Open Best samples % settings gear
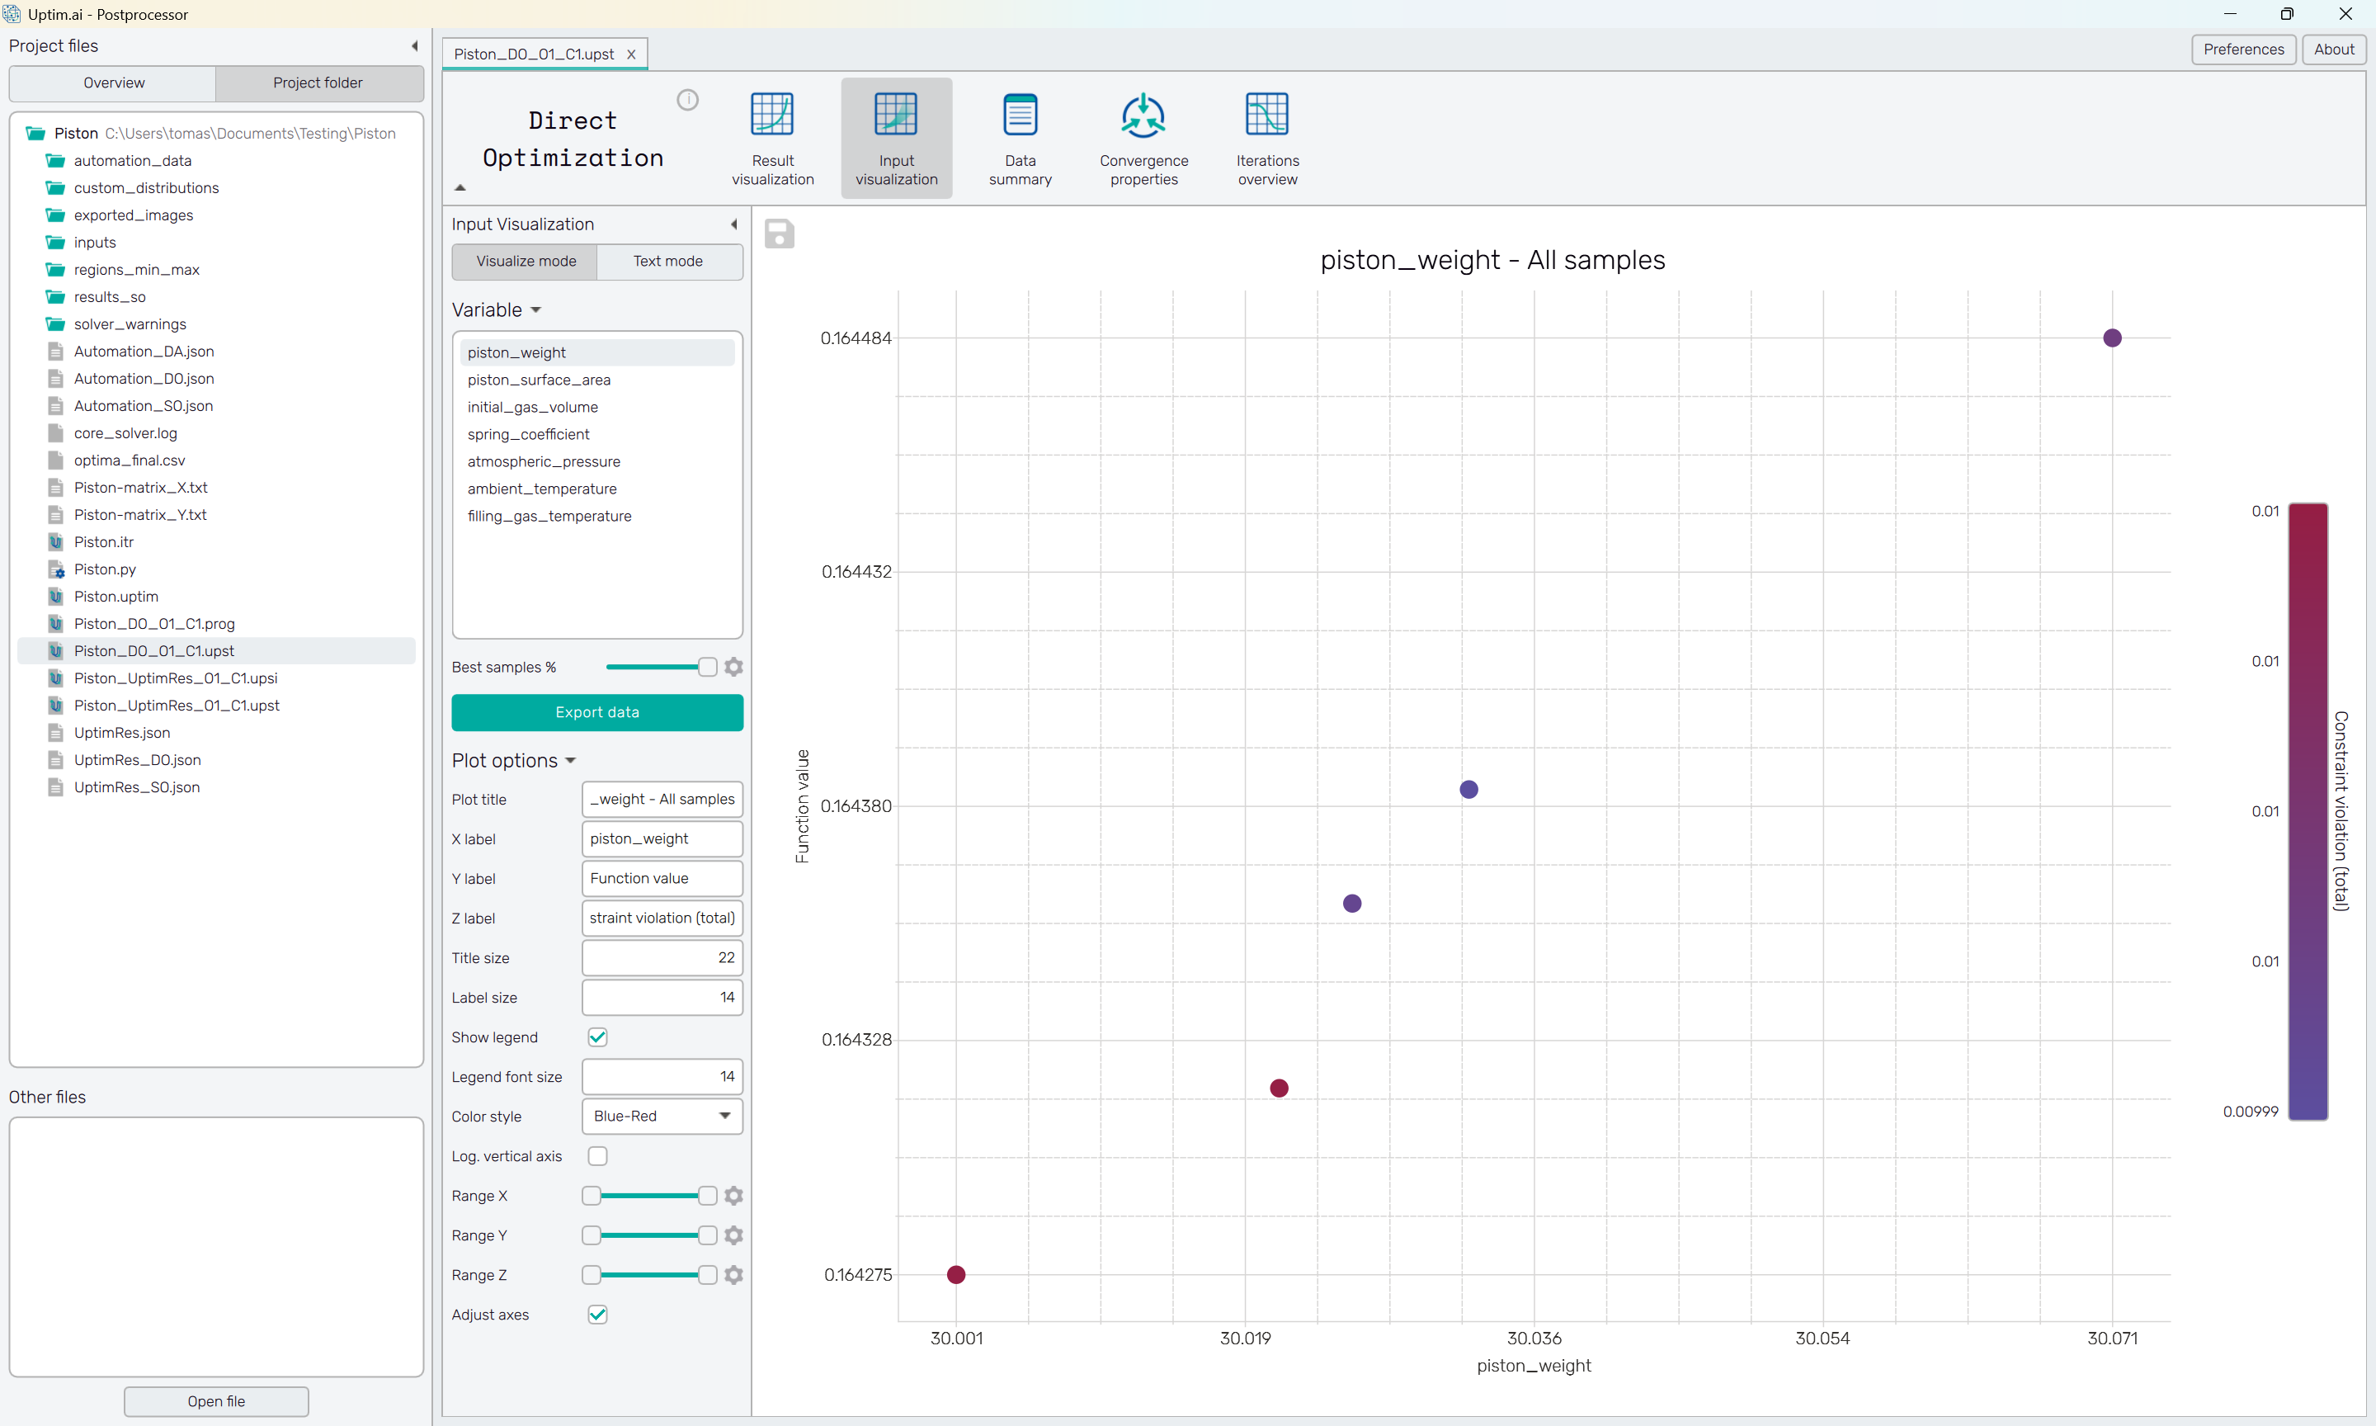 (733, 667)
